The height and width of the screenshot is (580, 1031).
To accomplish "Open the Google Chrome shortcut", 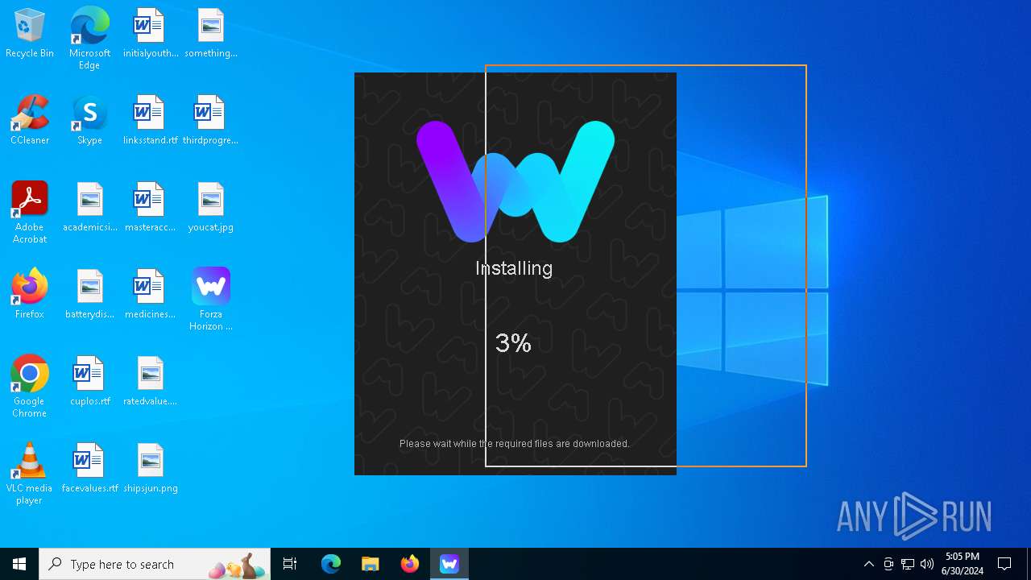I will [30, 387].
